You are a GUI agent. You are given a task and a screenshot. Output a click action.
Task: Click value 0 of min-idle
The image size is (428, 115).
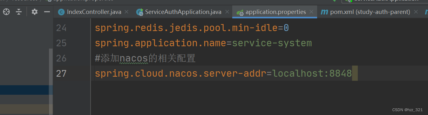click(286, 28)
